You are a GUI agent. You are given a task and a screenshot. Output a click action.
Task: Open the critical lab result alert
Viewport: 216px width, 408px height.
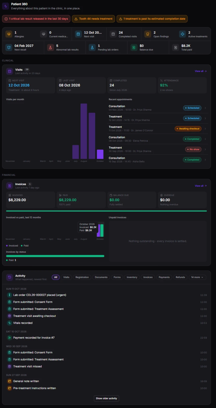[36, 19]
